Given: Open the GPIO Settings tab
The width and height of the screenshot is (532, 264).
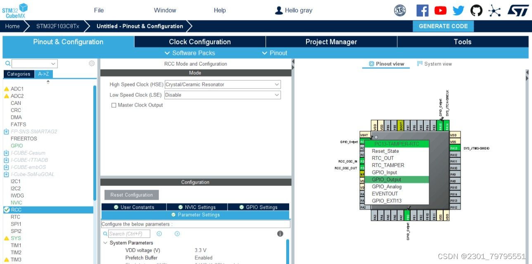Looking at the screenshot, I should pyautogui.click(x=259, y=207).
